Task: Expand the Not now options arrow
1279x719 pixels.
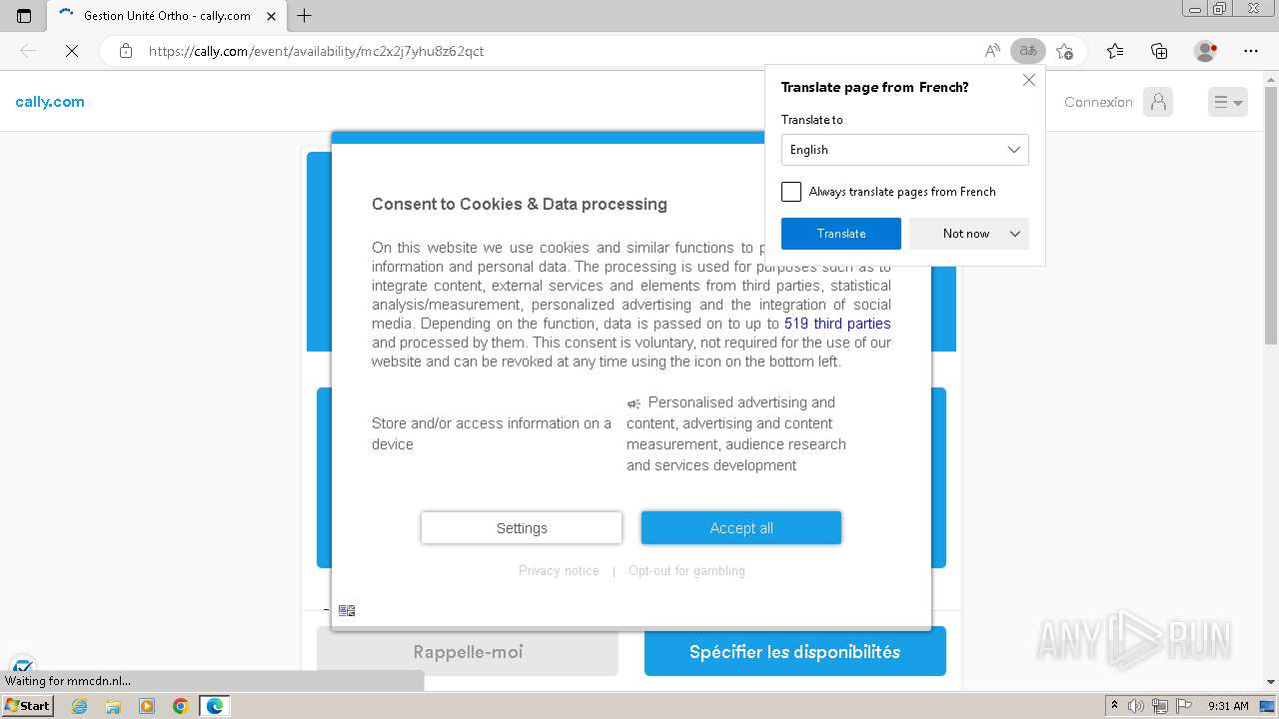Action: coord(1015,234)
